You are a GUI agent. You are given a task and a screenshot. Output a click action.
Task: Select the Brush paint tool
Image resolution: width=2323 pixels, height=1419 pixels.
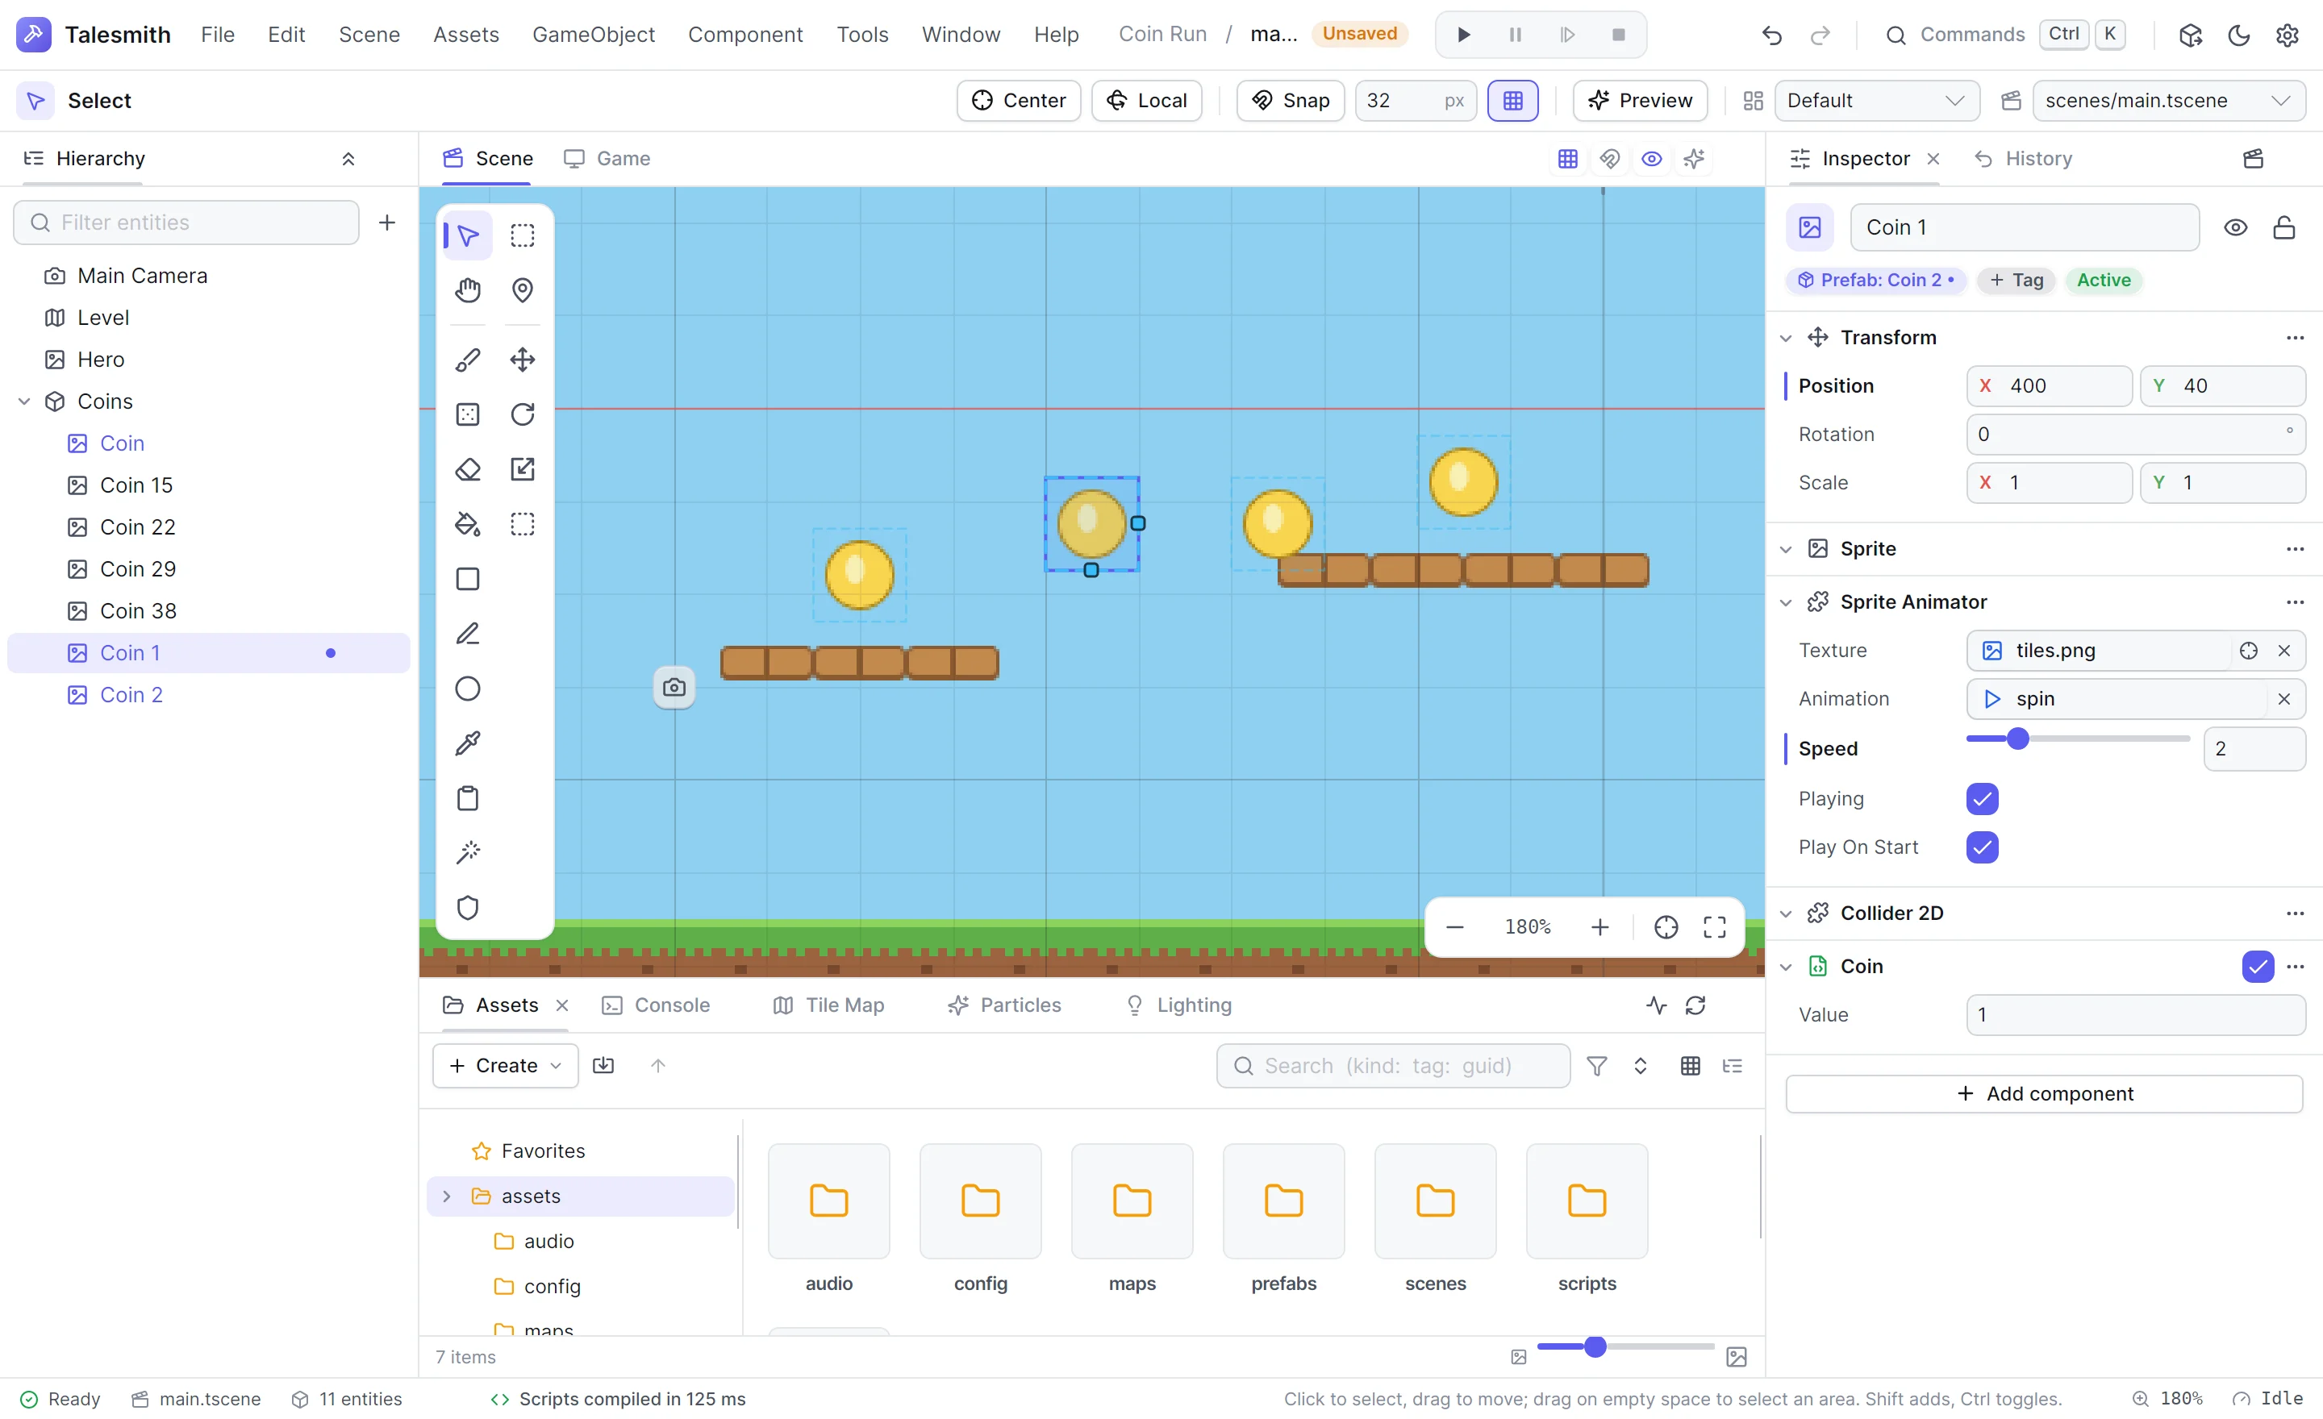click(468, 359)
